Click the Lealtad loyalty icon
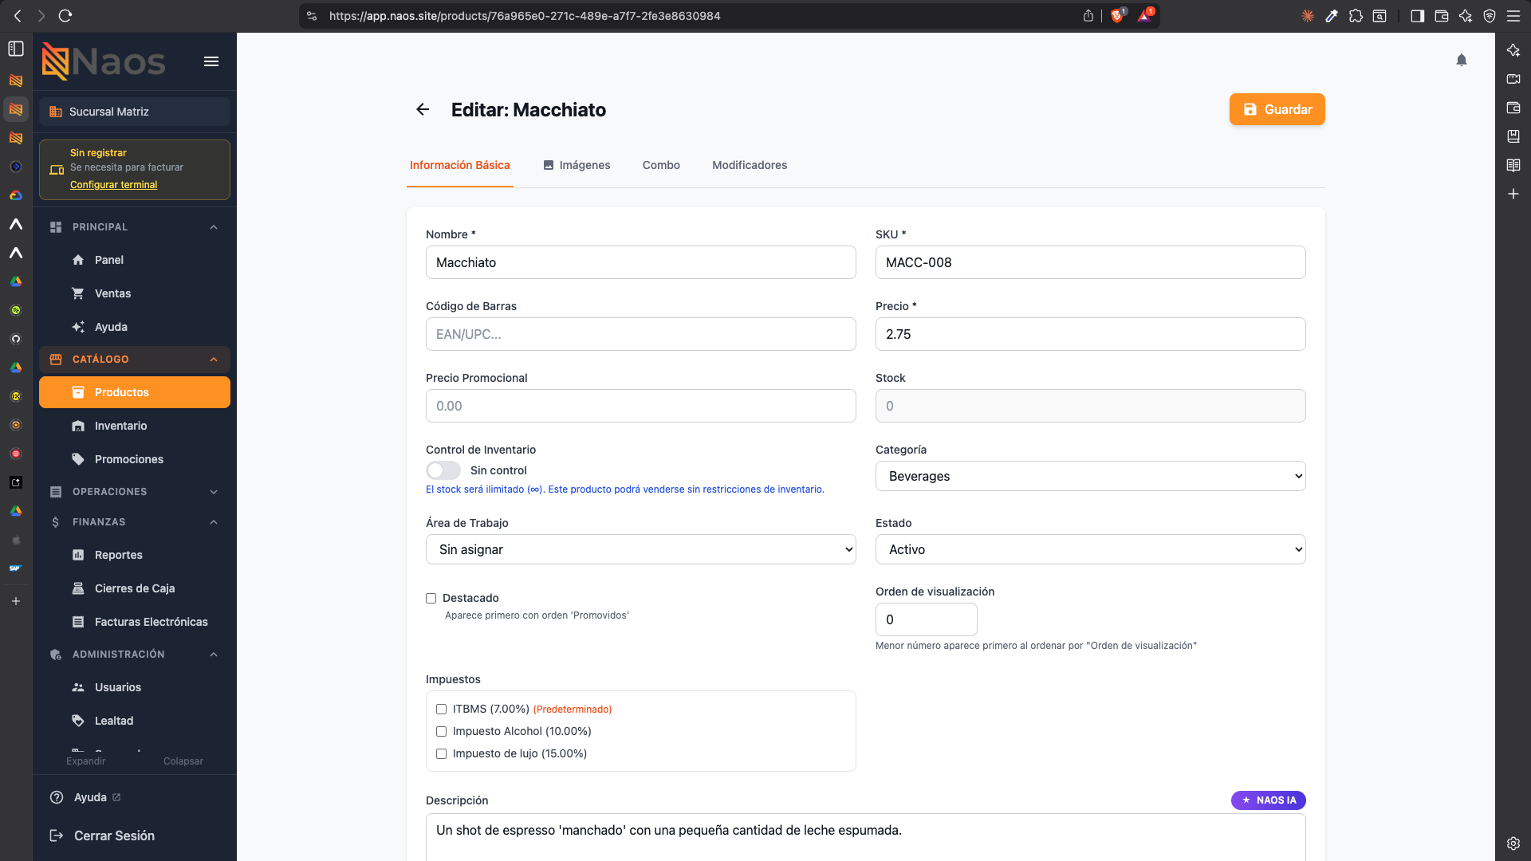The width and height of the screenshot is (1531, 861). click(x=78, y=721)
